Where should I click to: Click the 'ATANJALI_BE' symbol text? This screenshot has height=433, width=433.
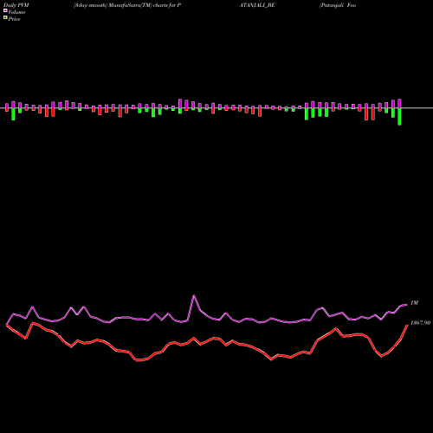pyautogui.click(x=257, y=5)
